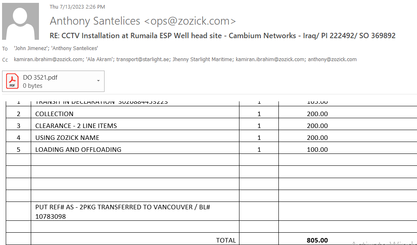Click the COLLECTION row description cell
The height and width of the screenshot is (245, 417).
[x=54, y=114]
